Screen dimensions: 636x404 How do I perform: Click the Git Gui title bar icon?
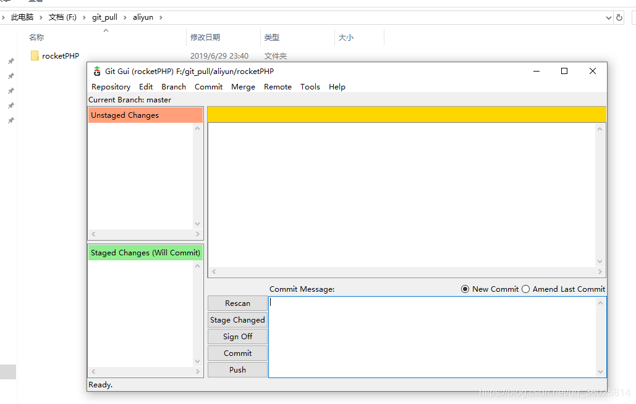(x=96, y=72)
